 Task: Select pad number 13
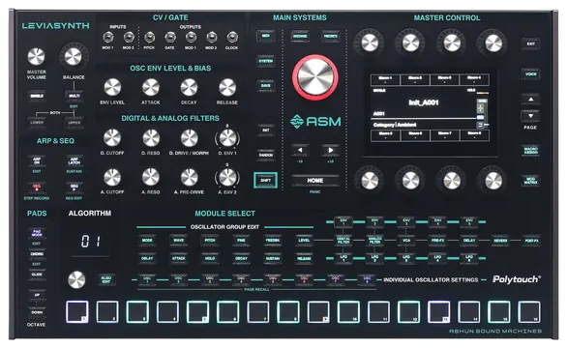coord(439,311)
